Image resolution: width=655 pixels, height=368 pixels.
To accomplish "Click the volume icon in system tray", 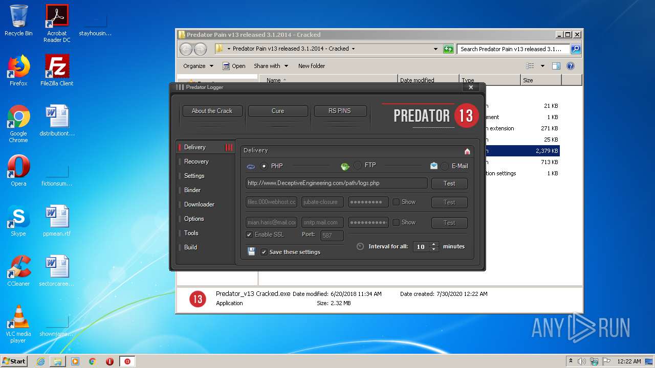I will [x=581, y=361].
